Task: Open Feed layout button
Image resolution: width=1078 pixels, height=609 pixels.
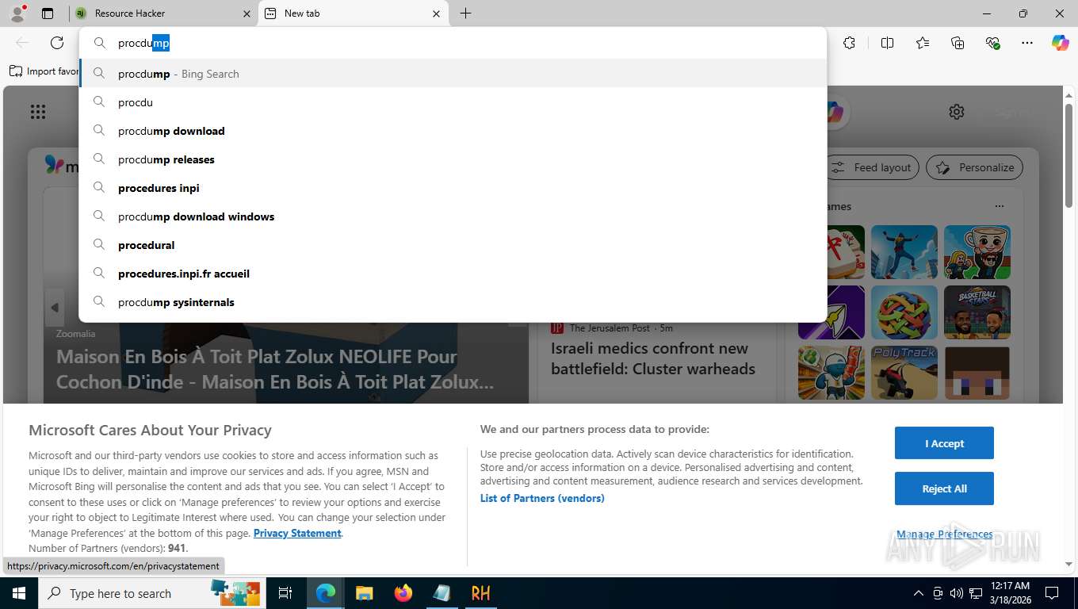Action: [873, 167]
